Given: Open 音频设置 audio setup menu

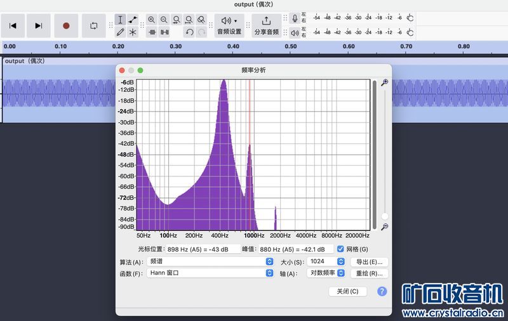Looking at the screenshot, I should tap(229, 25).
